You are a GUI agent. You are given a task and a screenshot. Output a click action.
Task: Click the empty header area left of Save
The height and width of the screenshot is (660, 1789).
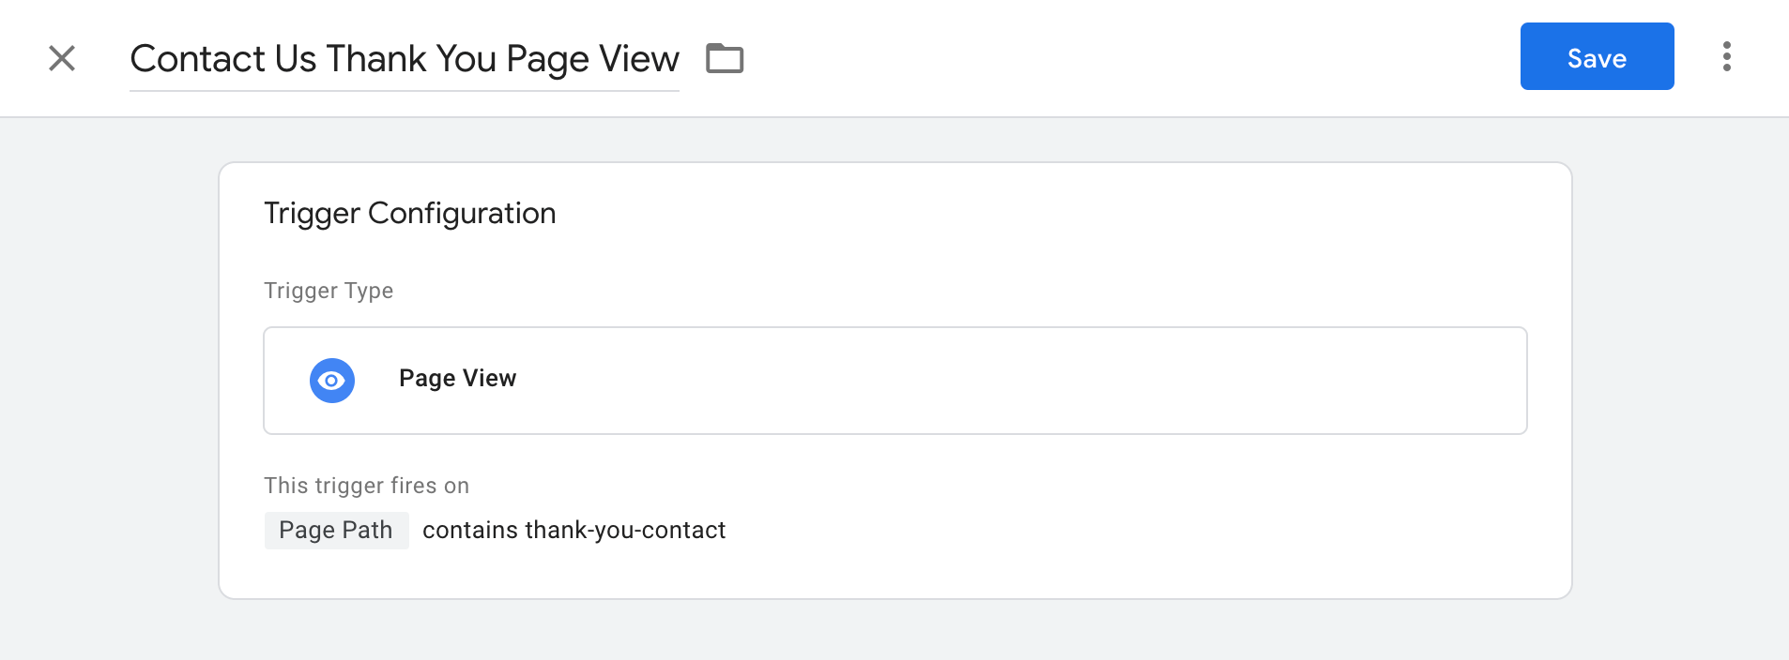[1126, 58]
